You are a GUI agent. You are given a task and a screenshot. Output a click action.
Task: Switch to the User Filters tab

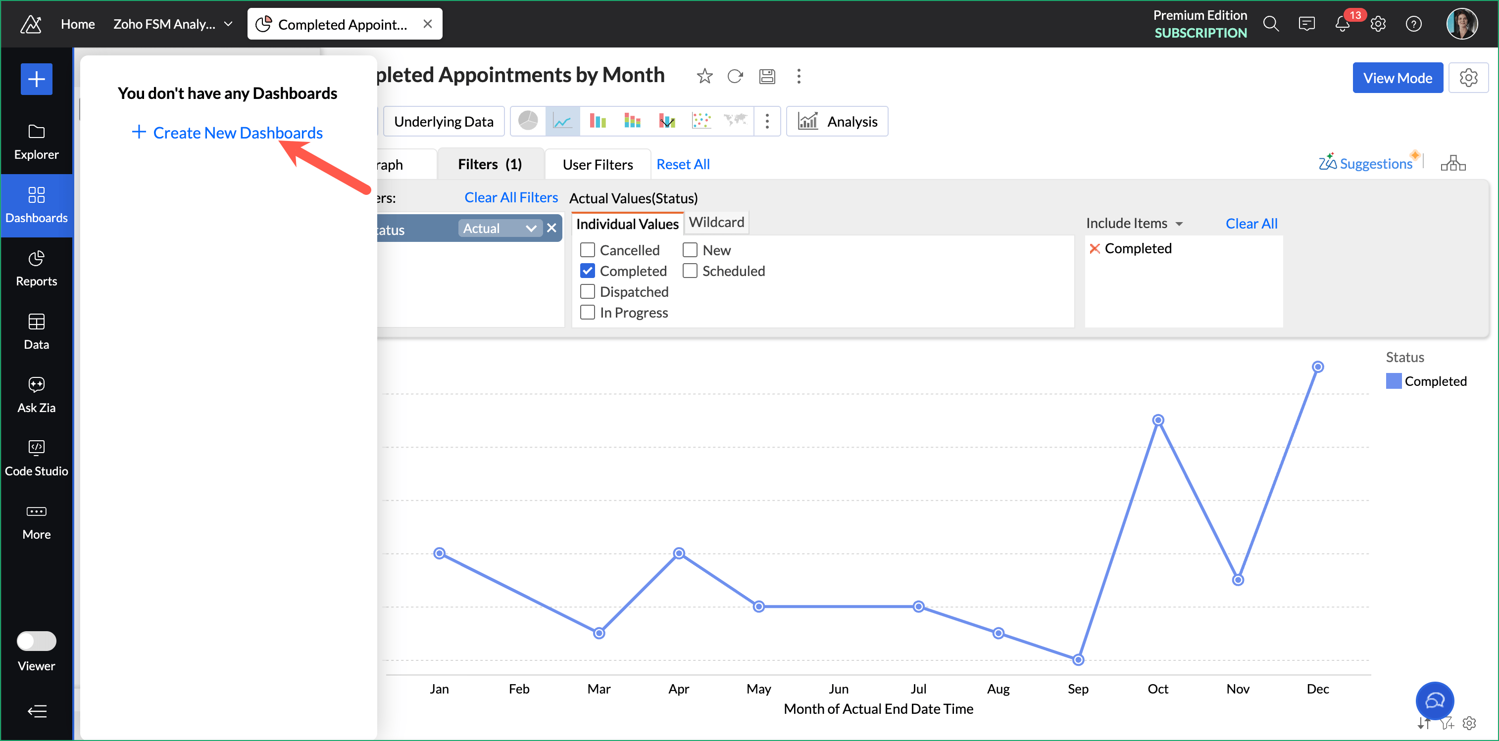click(x=598, y=165)
